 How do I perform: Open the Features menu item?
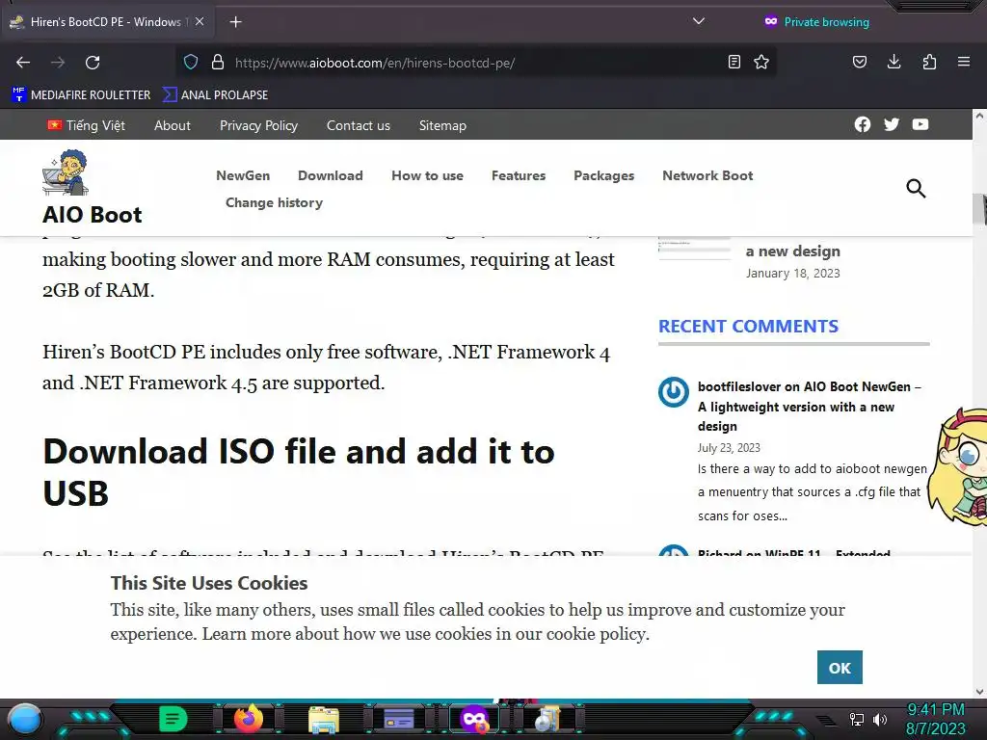coord(519,175)
